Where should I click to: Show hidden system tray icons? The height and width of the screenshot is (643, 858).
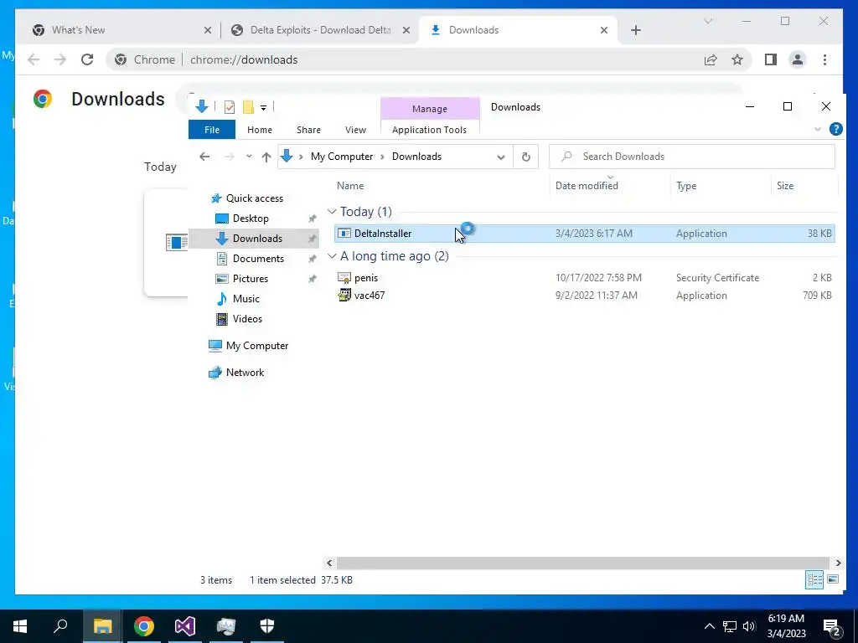(709, 626)
